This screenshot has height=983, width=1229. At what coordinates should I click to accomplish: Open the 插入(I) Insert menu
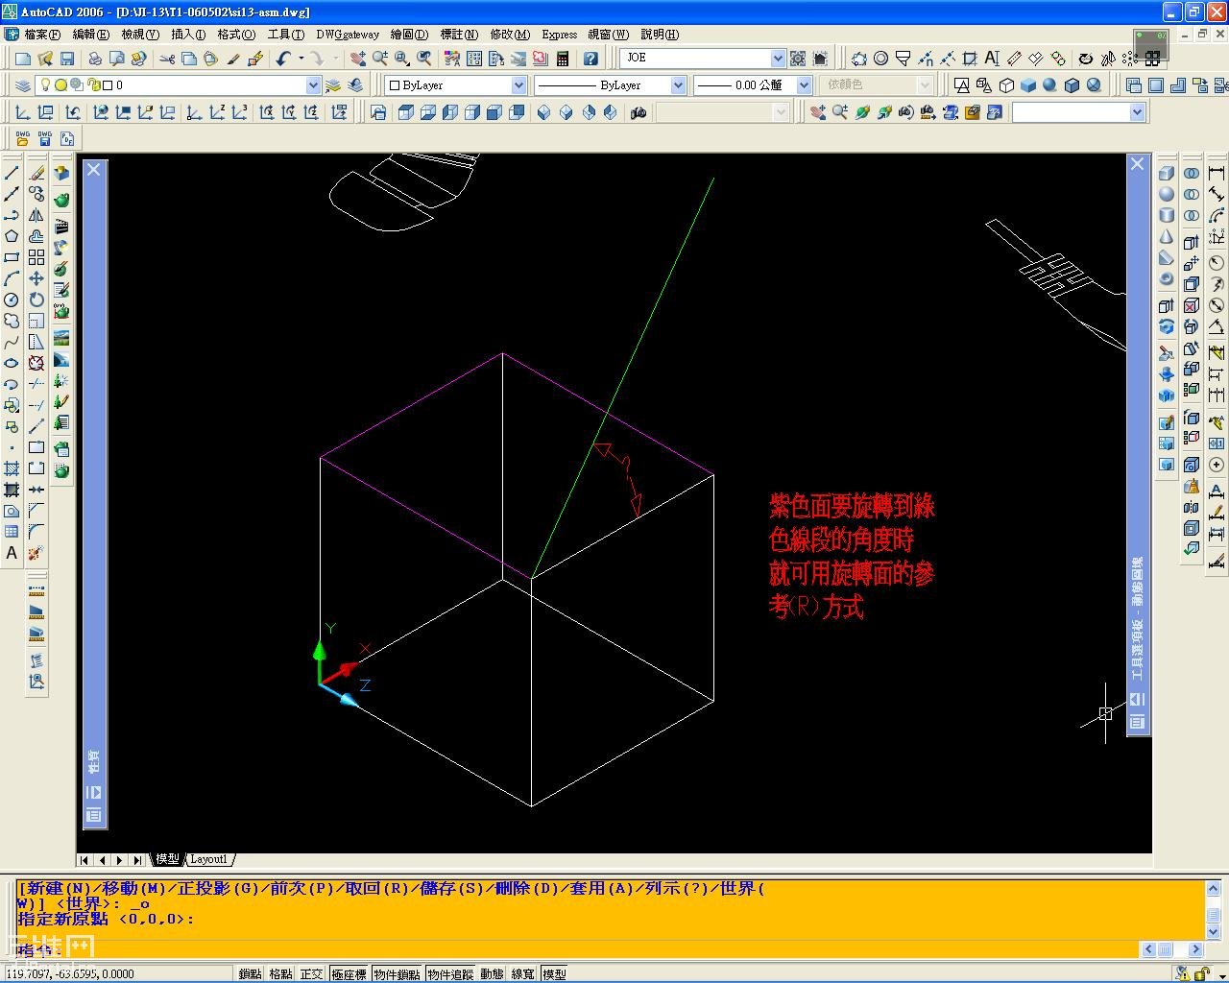coord(188,35)
